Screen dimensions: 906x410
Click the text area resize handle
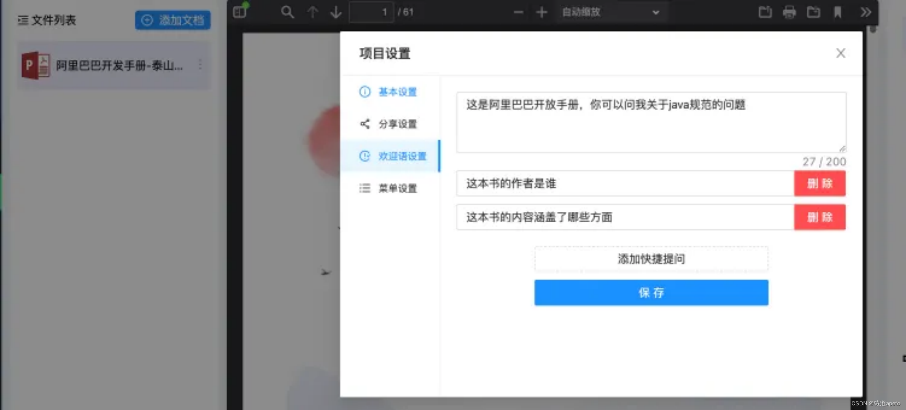842,149
